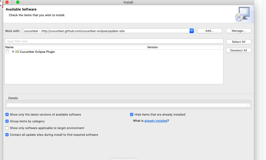Focus the type filter text field
266x160 pixels.
114,41
